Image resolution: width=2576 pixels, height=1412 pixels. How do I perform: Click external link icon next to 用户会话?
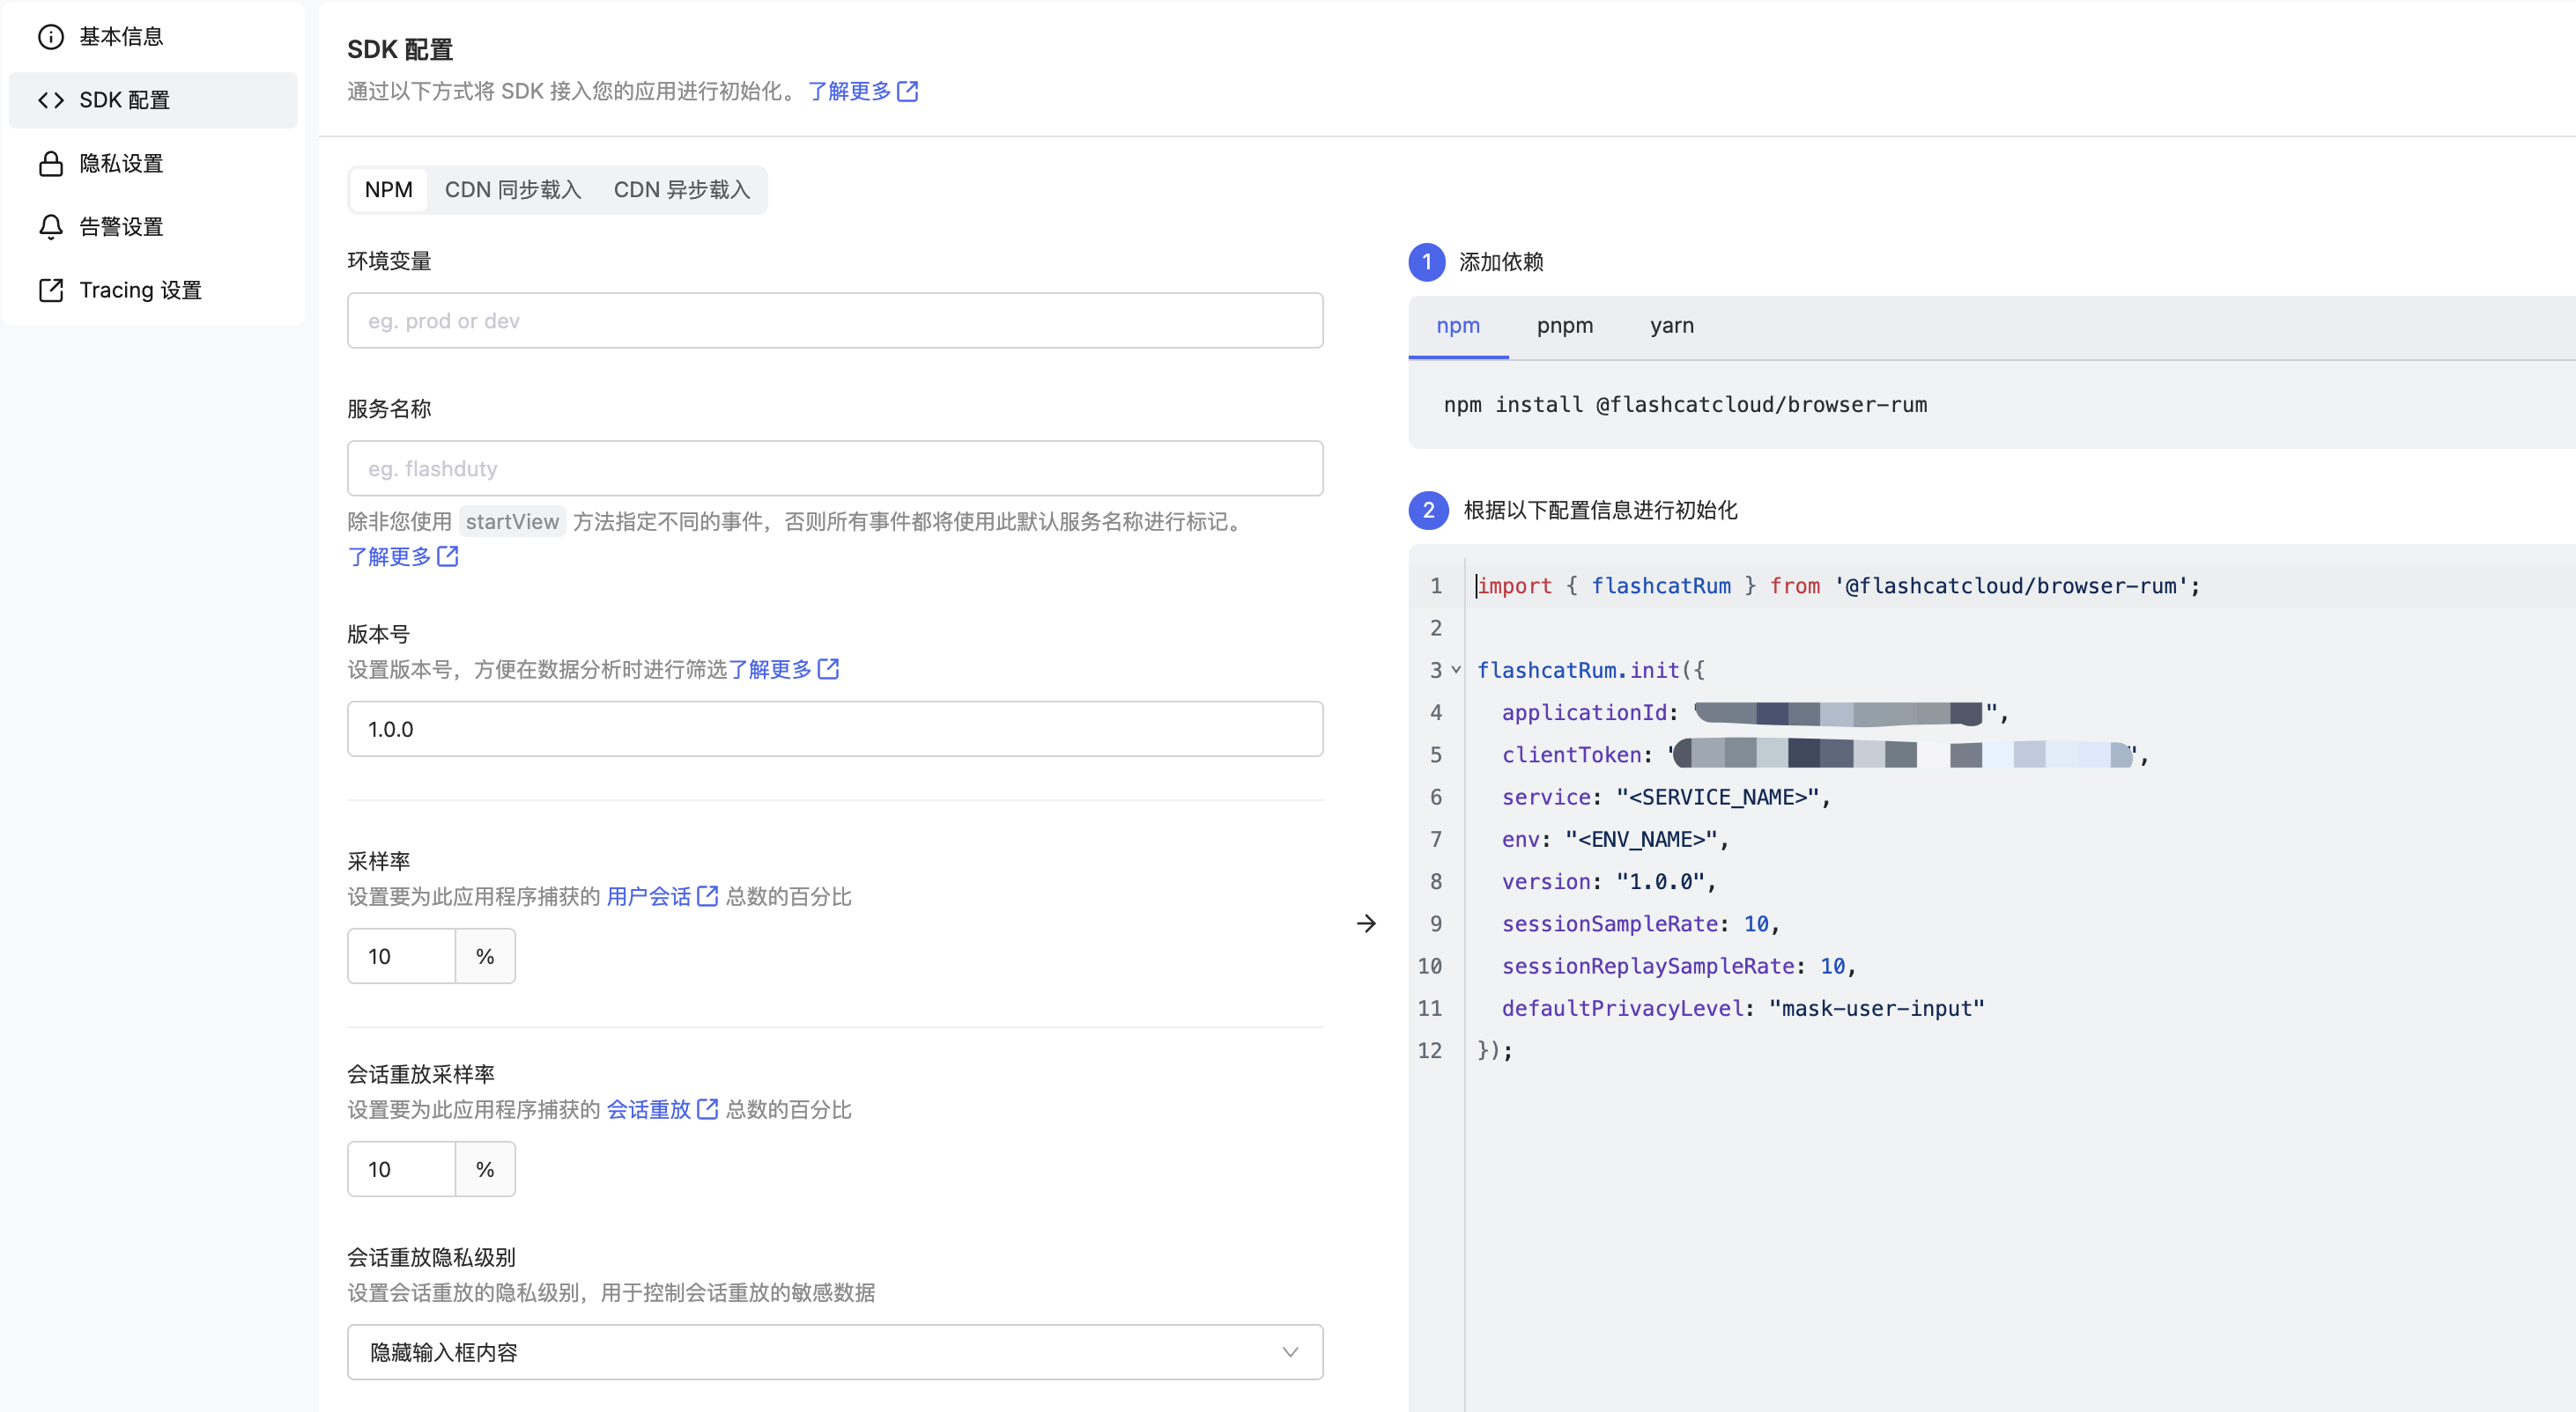pyautogui.click(x=707, y=895)
